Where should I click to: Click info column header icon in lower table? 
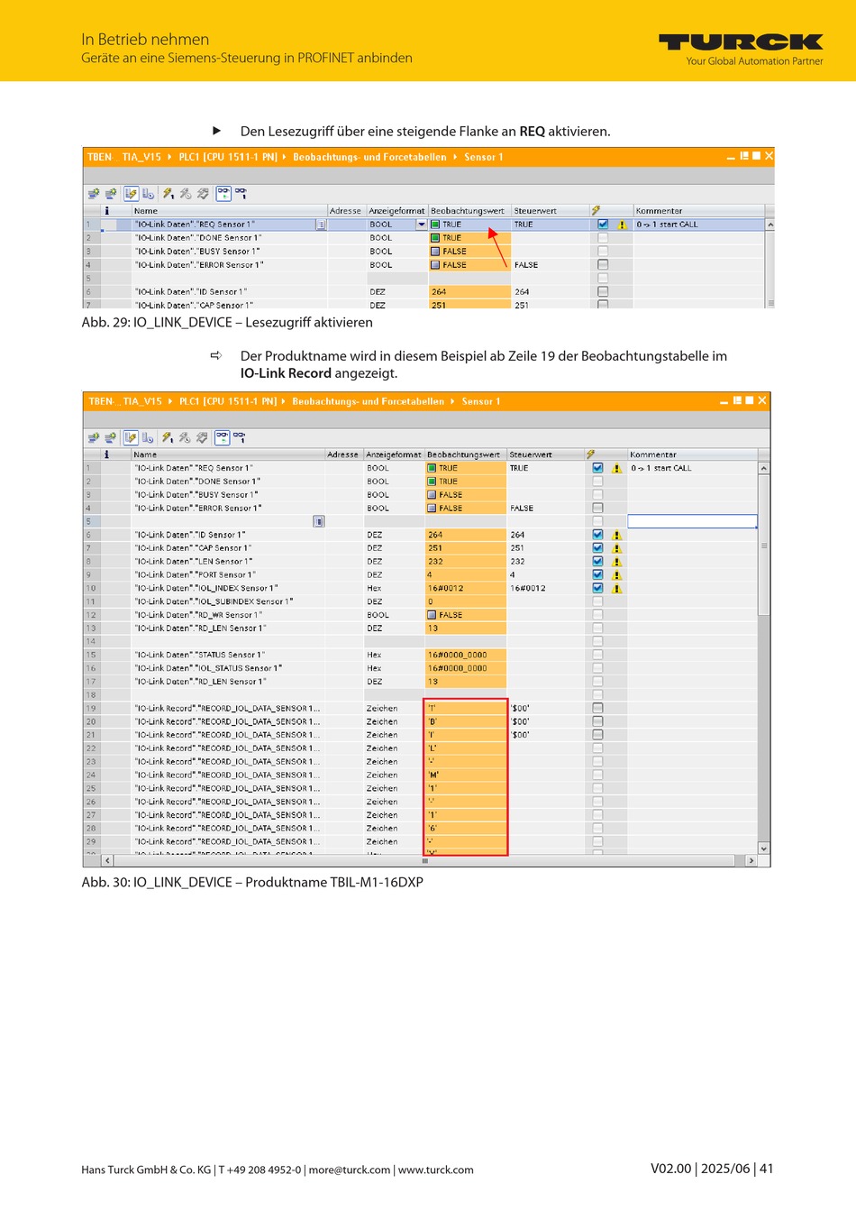click(x=106, y=454)
